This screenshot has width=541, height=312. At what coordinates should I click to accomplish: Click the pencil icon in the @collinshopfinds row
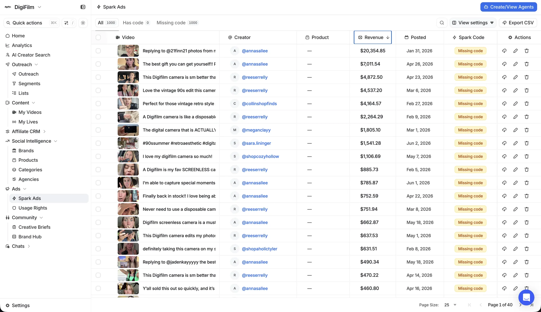tap(515, 104)
